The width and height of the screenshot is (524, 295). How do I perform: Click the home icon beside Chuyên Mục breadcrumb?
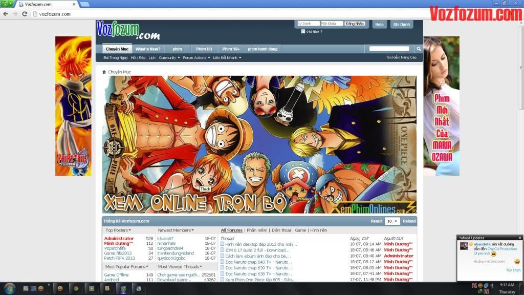tap(104, 72)
